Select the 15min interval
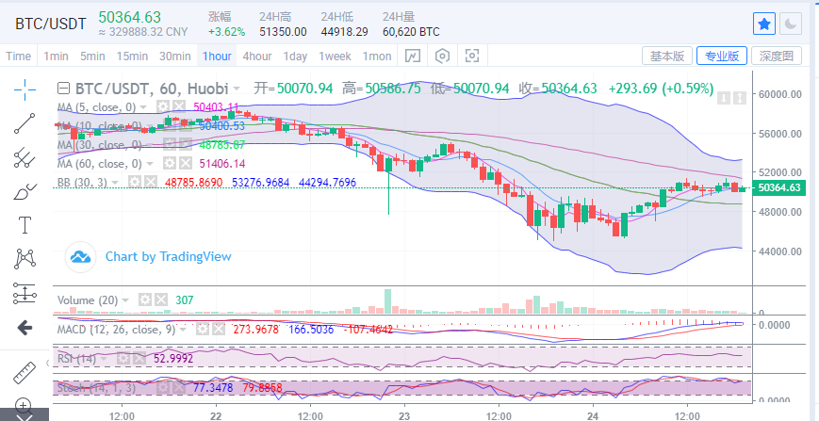 [x=132, y=56]
